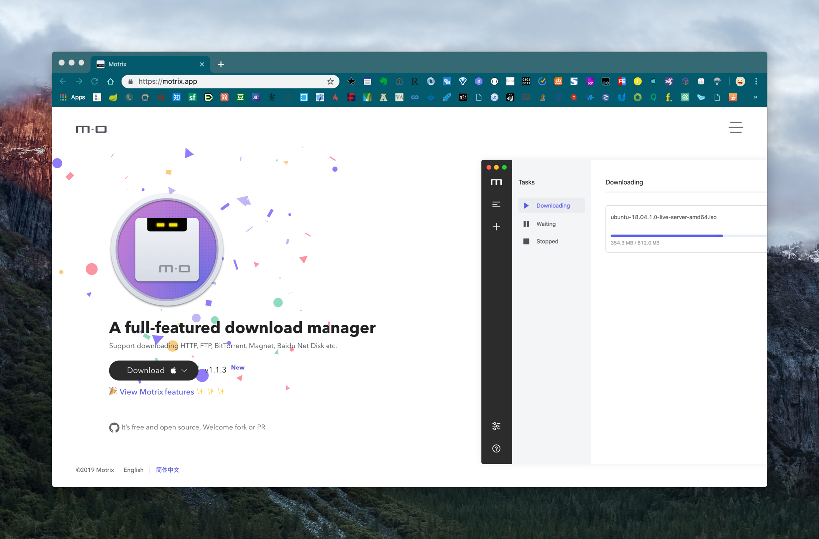Click the task list icon in sidebar
Screen dimensions: 819x539
point(496,204)
